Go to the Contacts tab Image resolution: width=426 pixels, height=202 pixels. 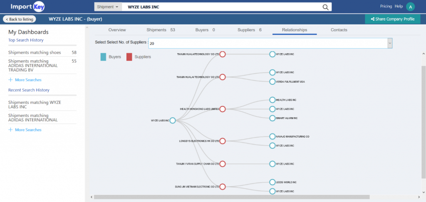339,30
